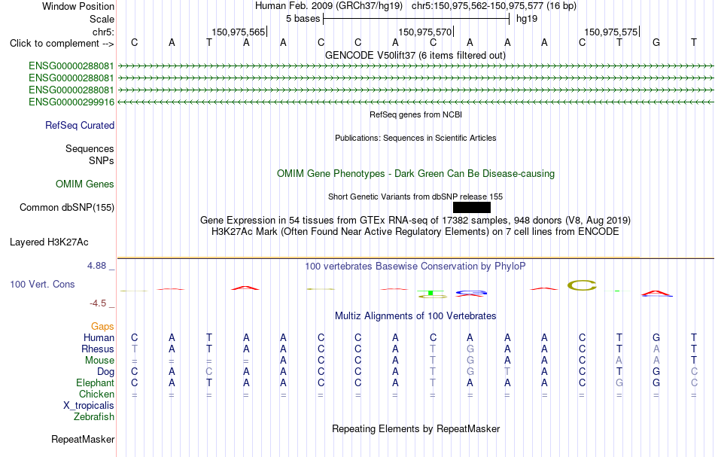Click the Gaps label in Multiz track

coord(102,326)
